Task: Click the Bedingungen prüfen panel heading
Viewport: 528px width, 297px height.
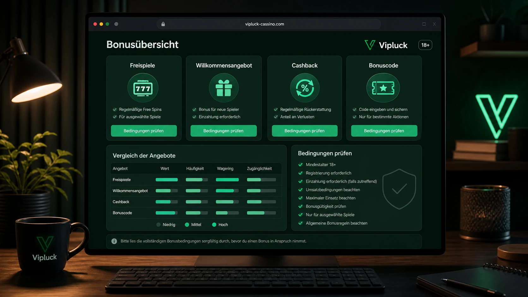Action: click(325, 153)
